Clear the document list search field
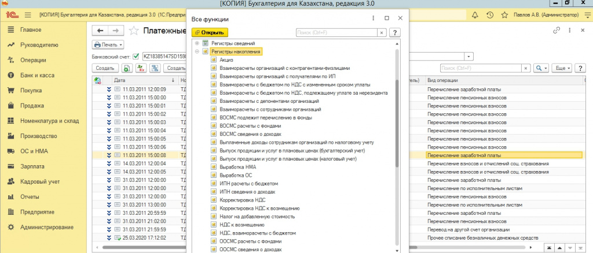The width and height of the screenshot is (593, 253). pyautogui.click(x=526, y=68)
